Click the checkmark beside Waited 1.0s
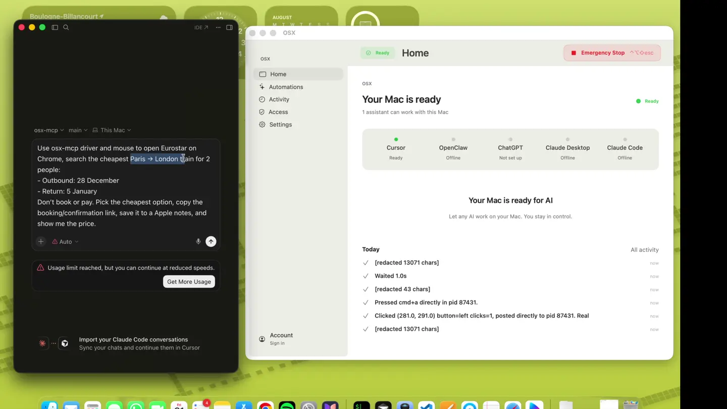727x409 pixels. [x=366, y=276]
